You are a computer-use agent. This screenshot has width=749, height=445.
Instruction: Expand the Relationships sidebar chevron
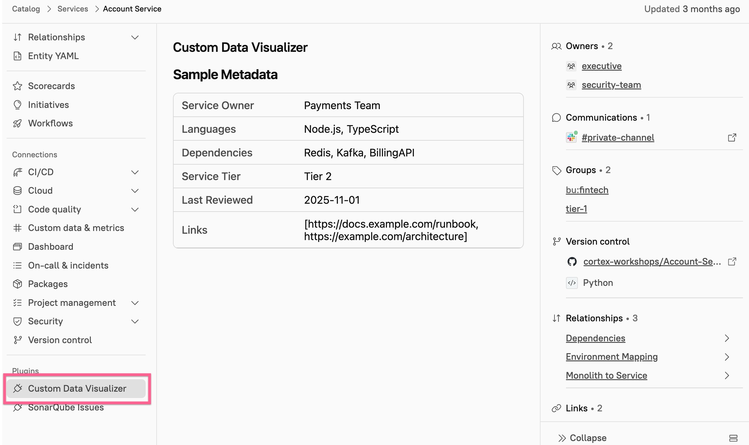(135, 37)
